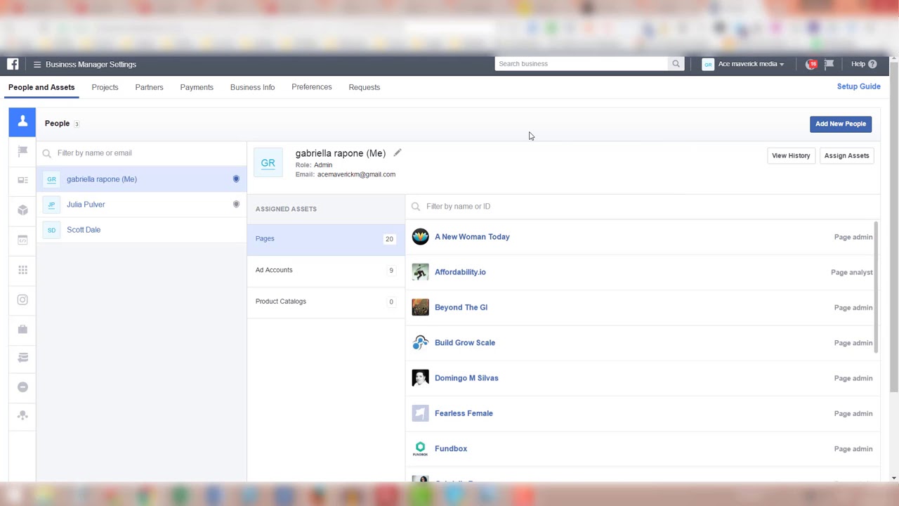The width and height of the screenshot is (899, 506).
Task: Focus the Filter by name or email field
Action: [x=142, y=153]
